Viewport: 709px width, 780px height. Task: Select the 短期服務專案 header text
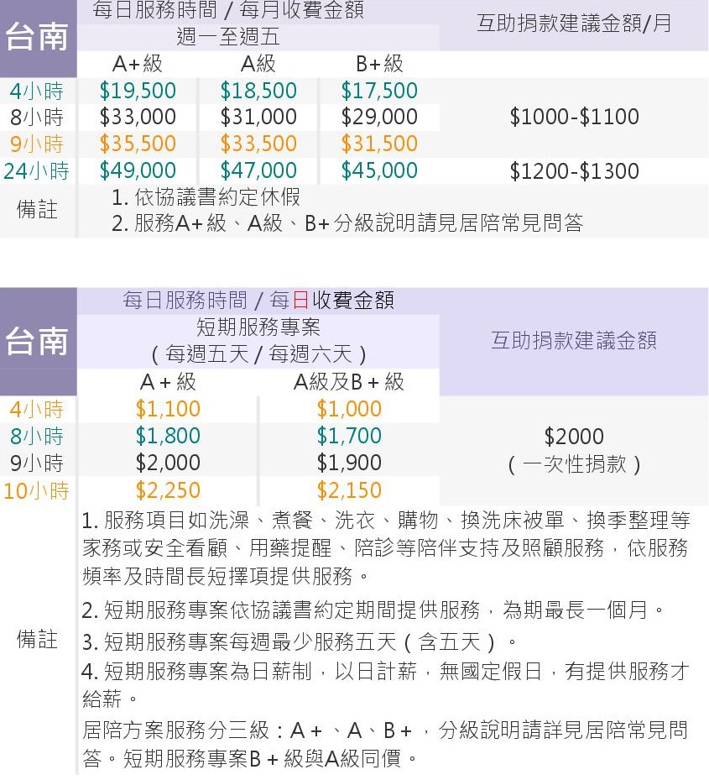pyautogui.click(x=258, y=327)
